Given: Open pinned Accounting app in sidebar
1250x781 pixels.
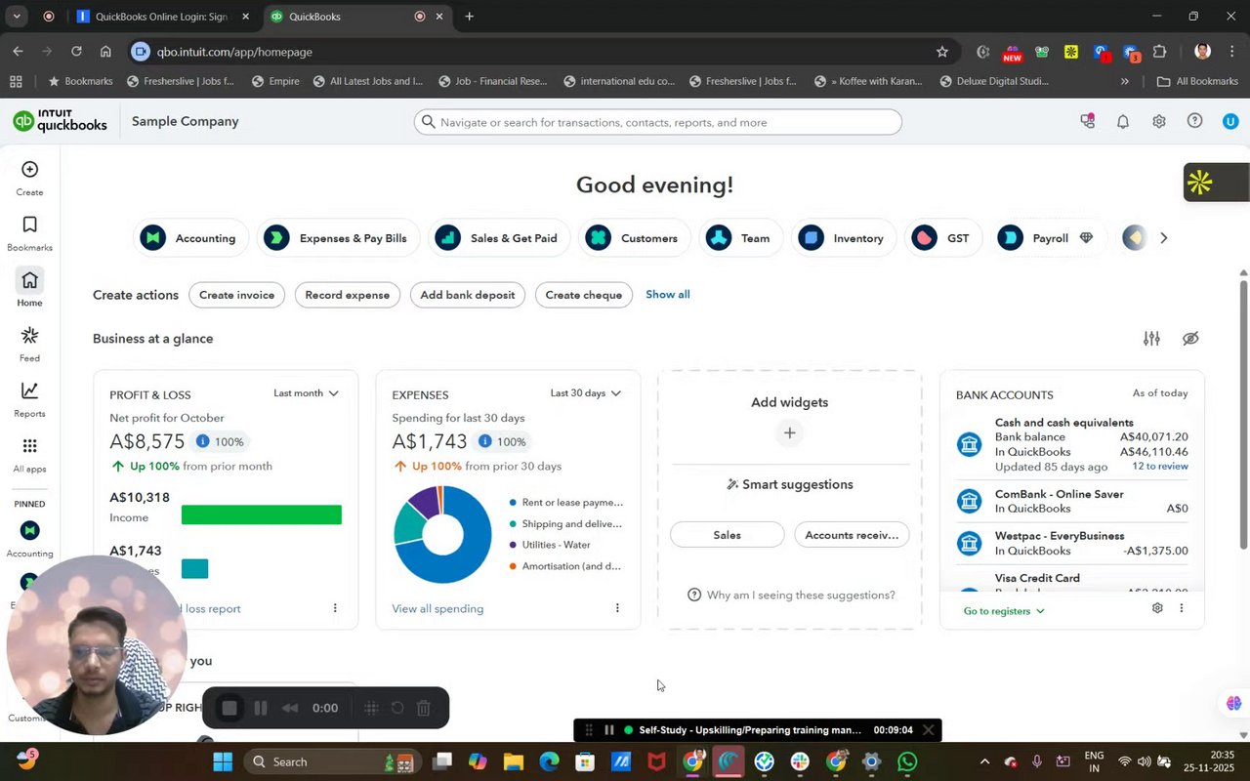Looking at the screenshot, I should tap(29, 539).
